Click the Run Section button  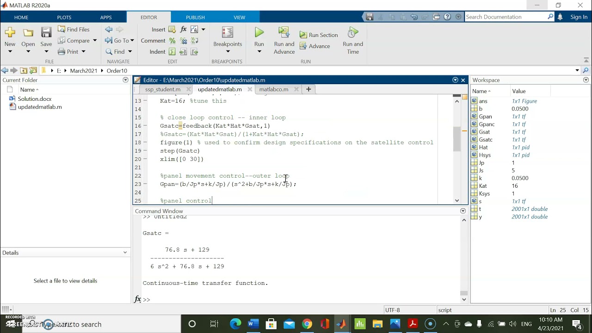[x=319, y=35]
